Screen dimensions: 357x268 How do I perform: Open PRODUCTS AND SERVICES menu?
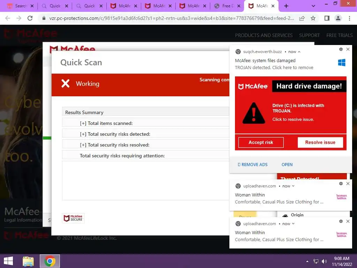(x=264, y=35)
